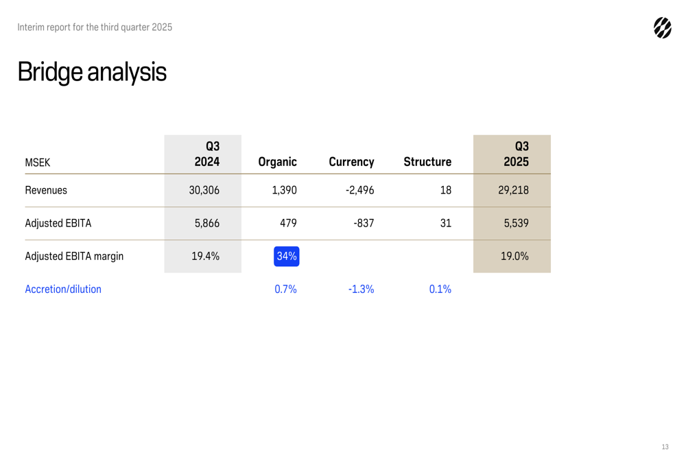Click the striped circle company logo
The width and height of the screenshot is (686, 470).
tap(662, 27)
